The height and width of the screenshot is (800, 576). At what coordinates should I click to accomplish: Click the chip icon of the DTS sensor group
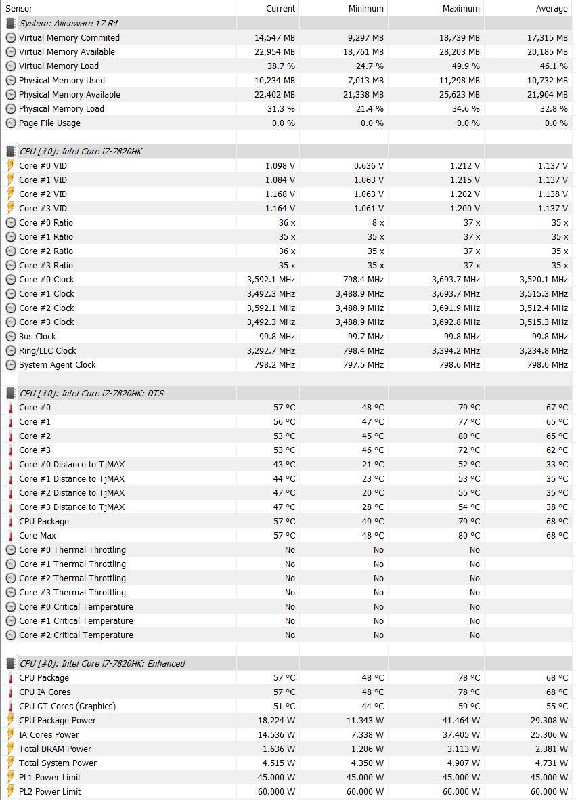point(11,393)
